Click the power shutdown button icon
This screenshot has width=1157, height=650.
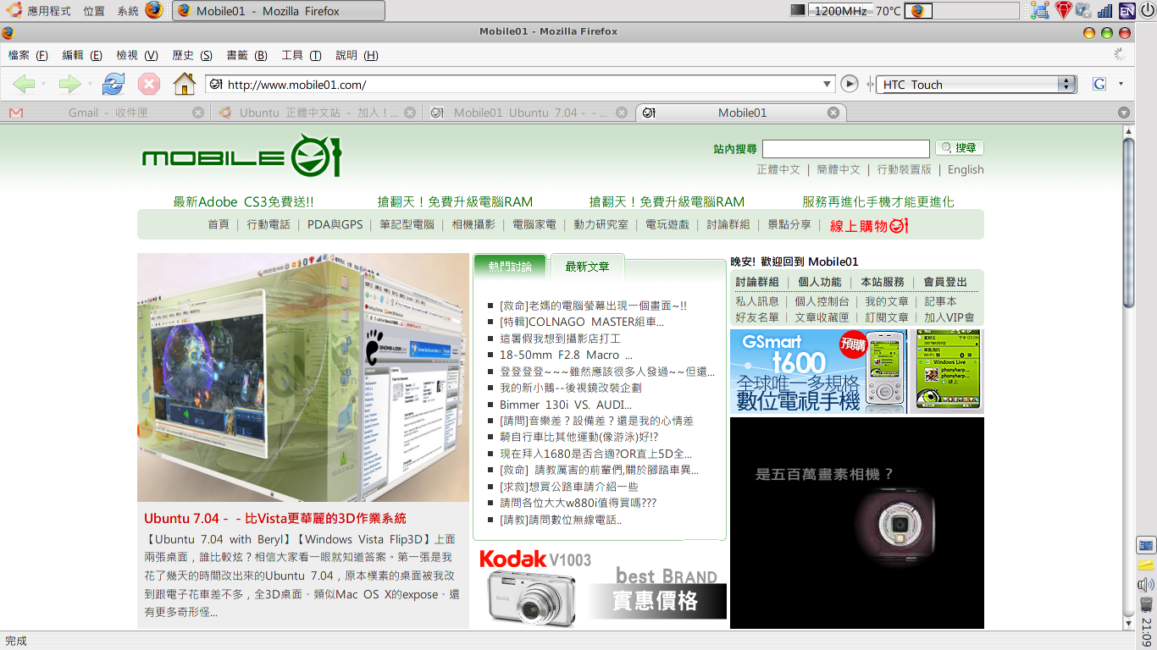[1147, 10]
